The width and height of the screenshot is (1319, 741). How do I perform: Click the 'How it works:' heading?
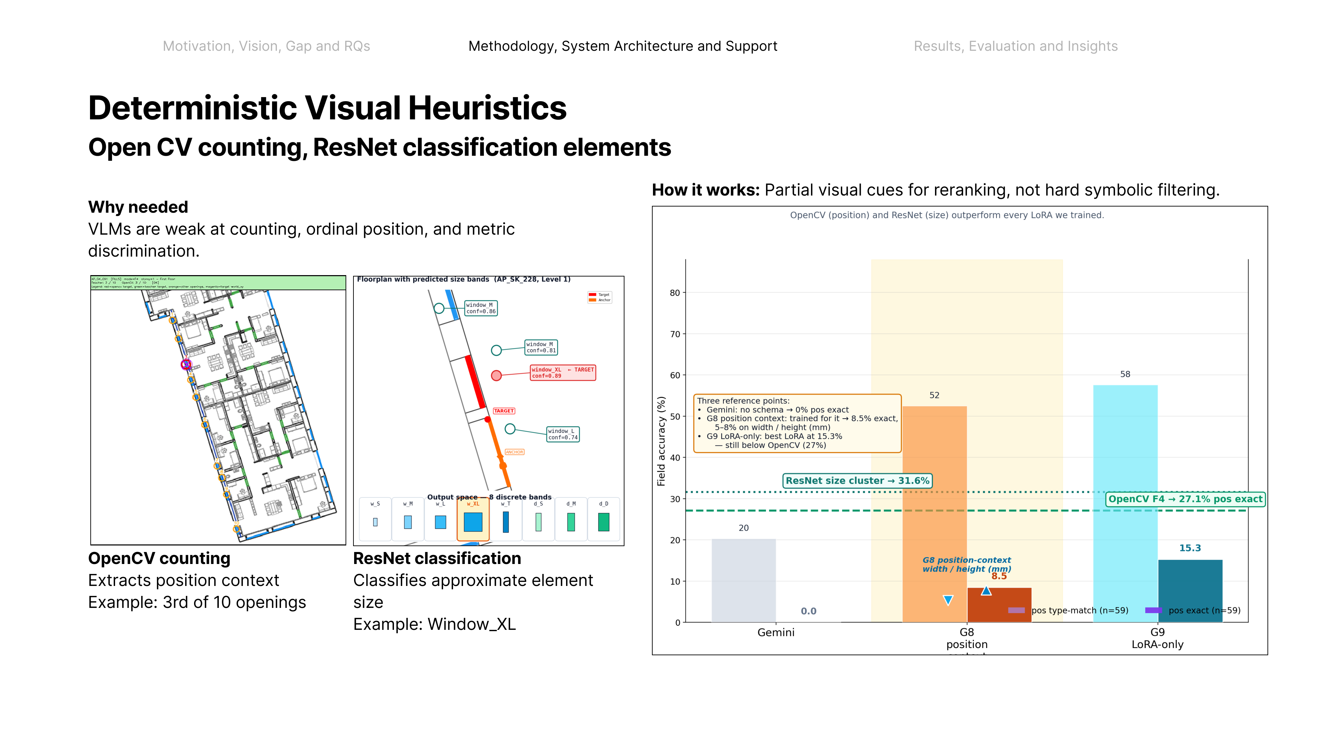(x=706, y=190)
